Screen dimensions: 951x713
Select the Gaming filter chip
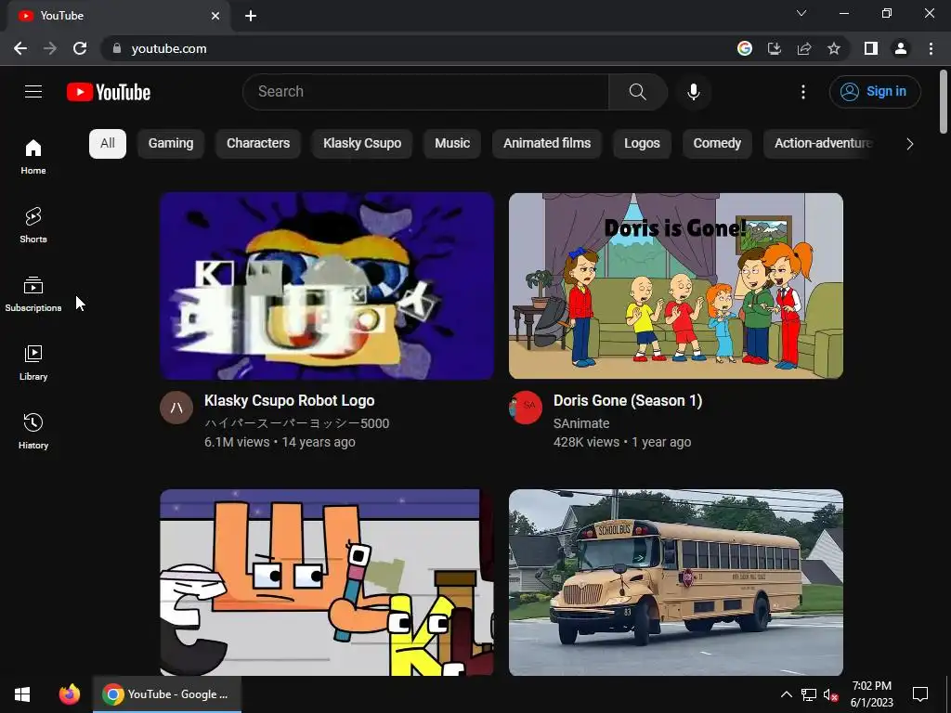(171, 144)
